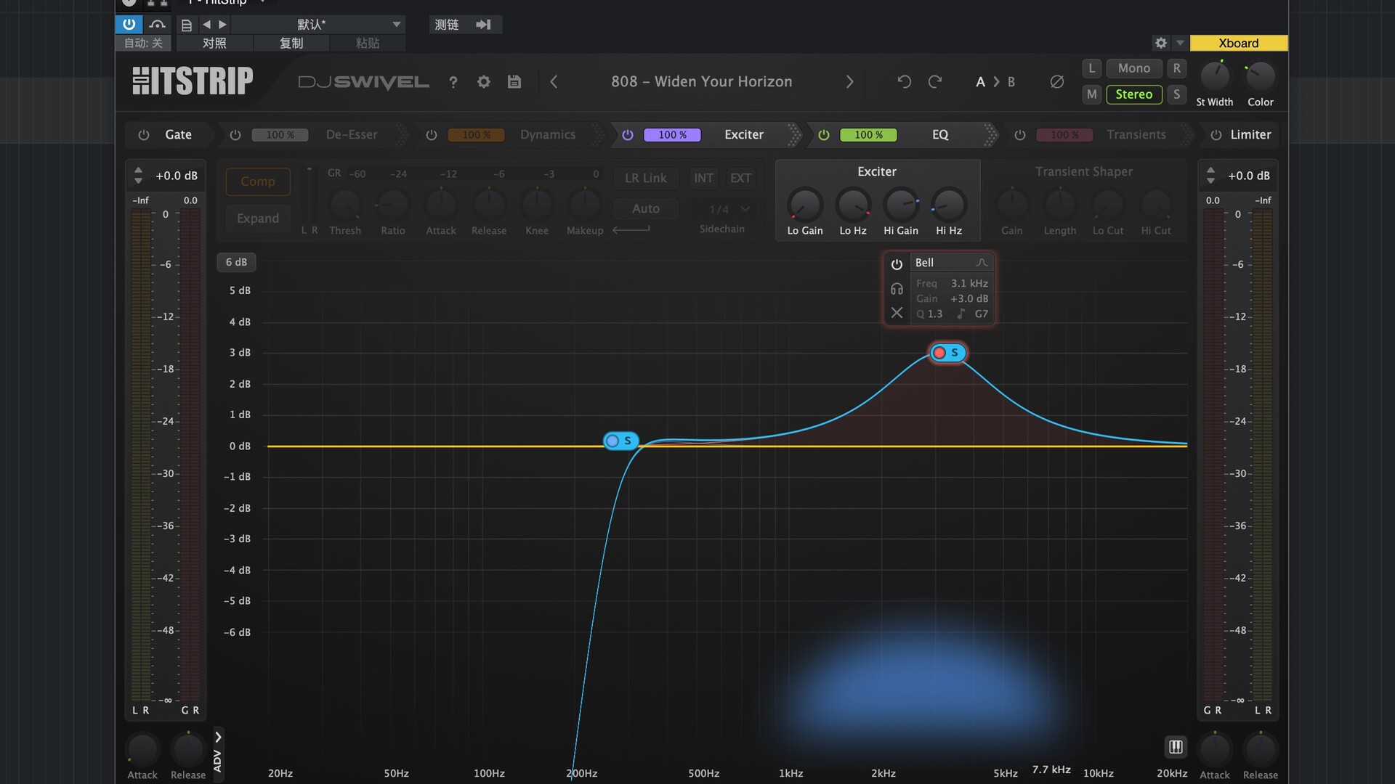Screen dimensions: 1395x784
Task: Click the host preset file icon
Action: click(x=187, y=25)
